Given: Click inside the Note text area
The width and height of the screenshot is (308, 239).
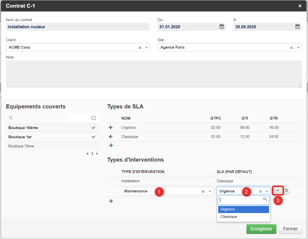Looking at the screenshot, I should pyautogui.click(x=154, y=74).
